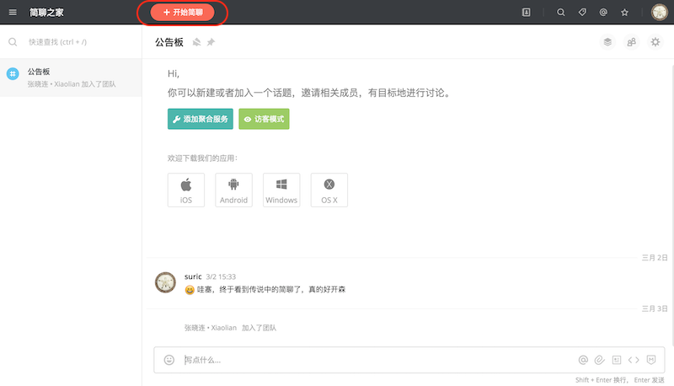Image resolution: width=674 pixels, height=386 pixels.
Task: Open the layers stack icon for 公告板
Action: pos(607,42)
